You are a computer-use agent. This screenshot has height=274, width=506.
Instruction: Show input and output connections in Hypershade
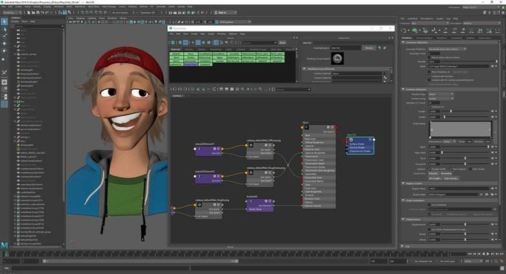180,89
